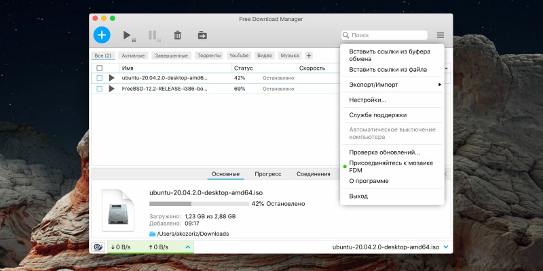Click the 42% progress bar in details

pyautogui.click(x=199, y=204)
